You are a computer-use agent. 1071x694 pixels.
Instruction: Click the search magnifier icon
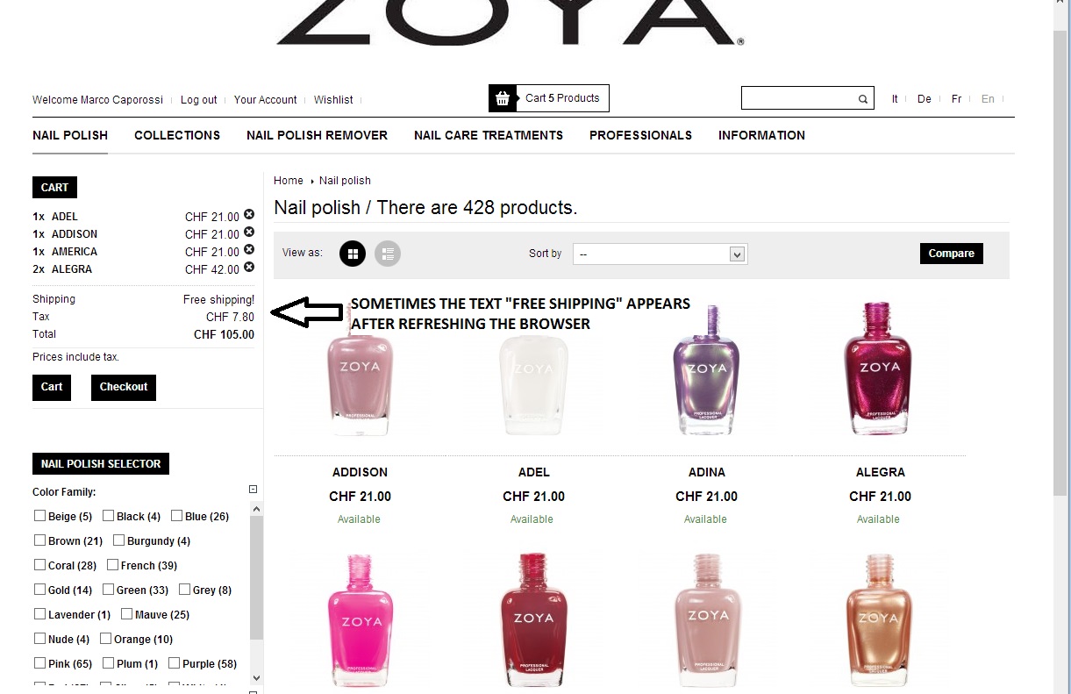pyautogui.click(x=863, y=99)
